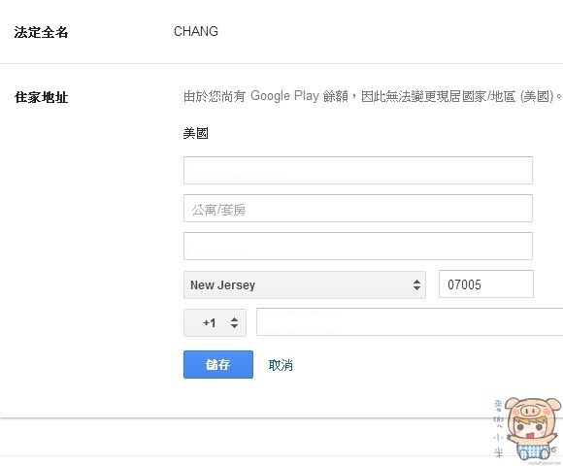Focus the blank city field above New Jersey
Screen dimensions: 563x466
click(357, 247)
